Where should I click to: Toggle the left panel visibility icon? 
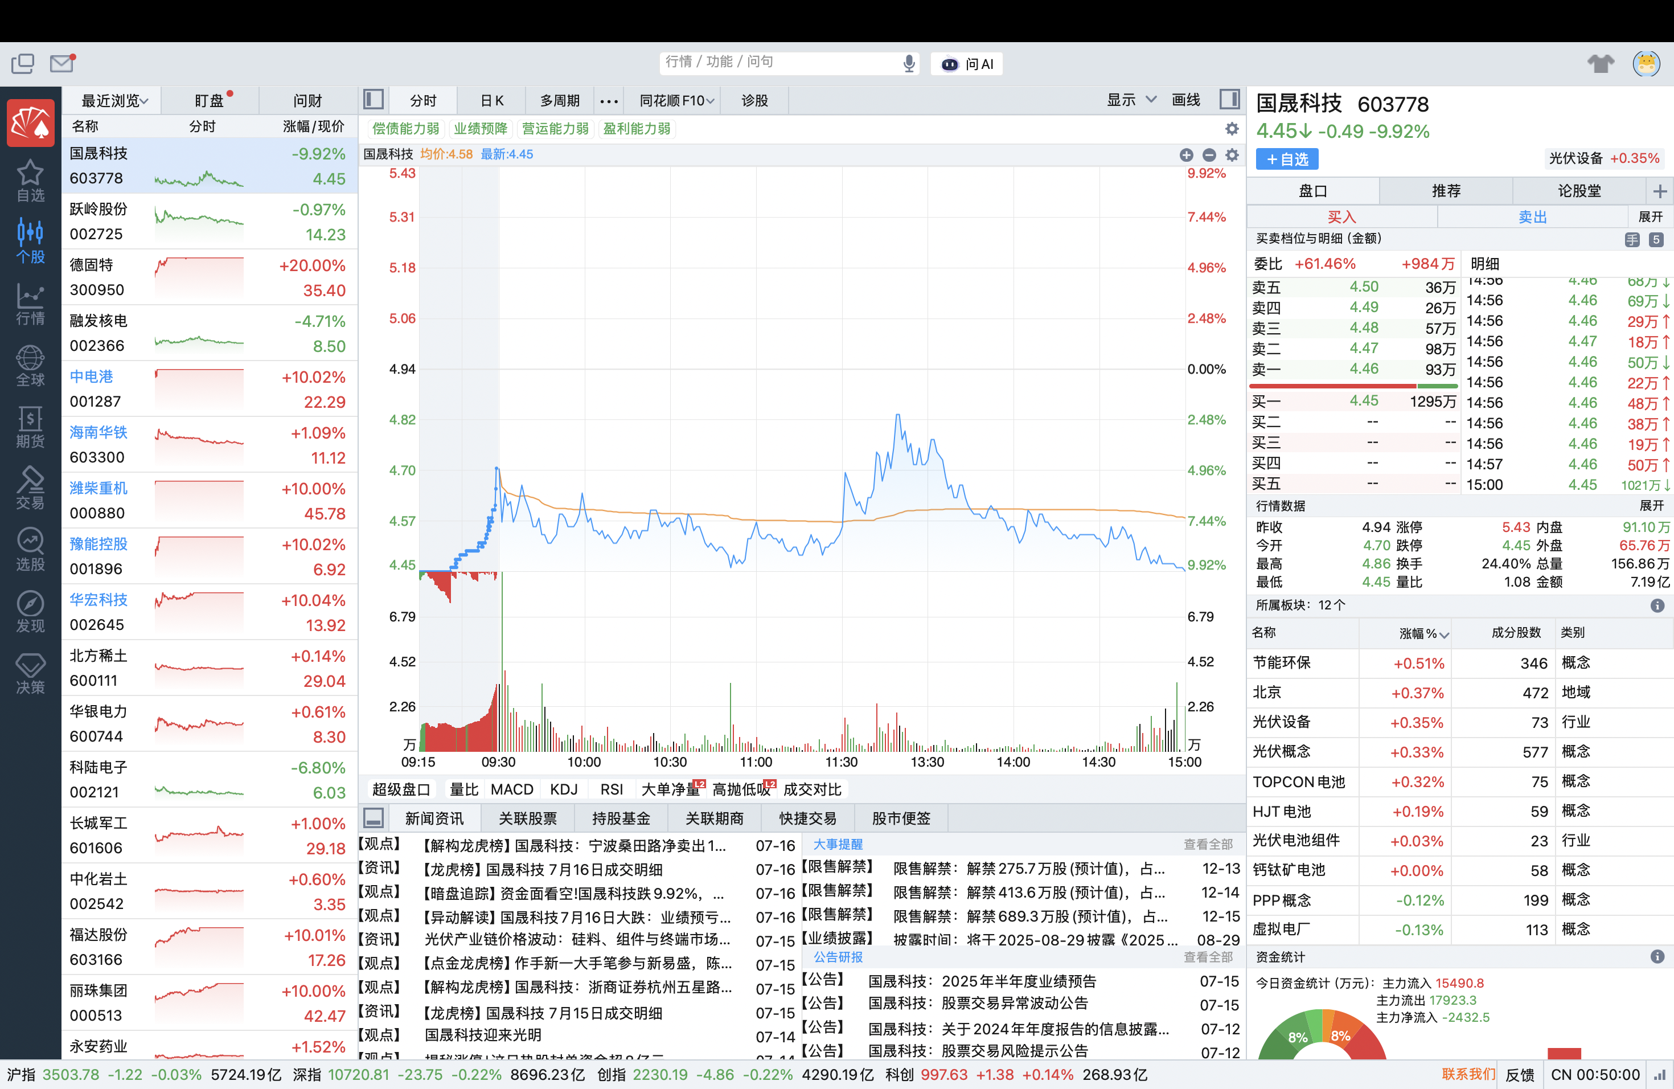[x=374, y=100]
